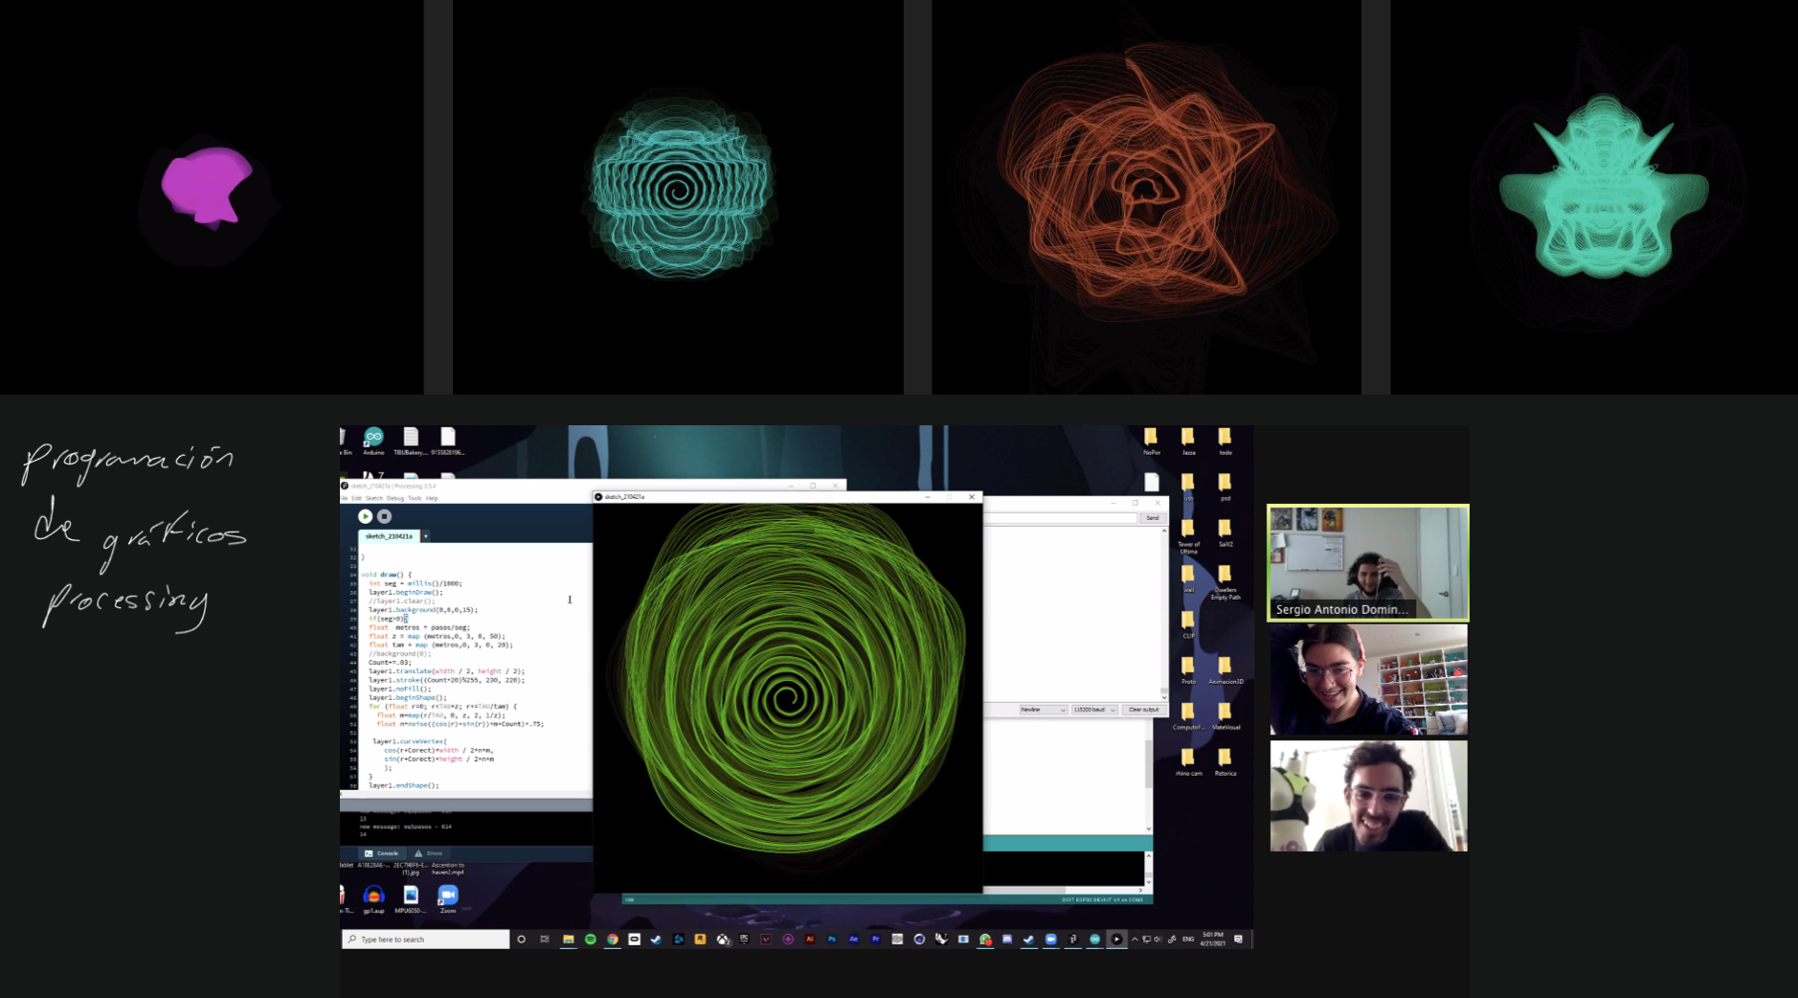This screenshot has height=998, width=1798.
Task: Select the Animacion3D desktop folder
Action: click(1225, 670)
